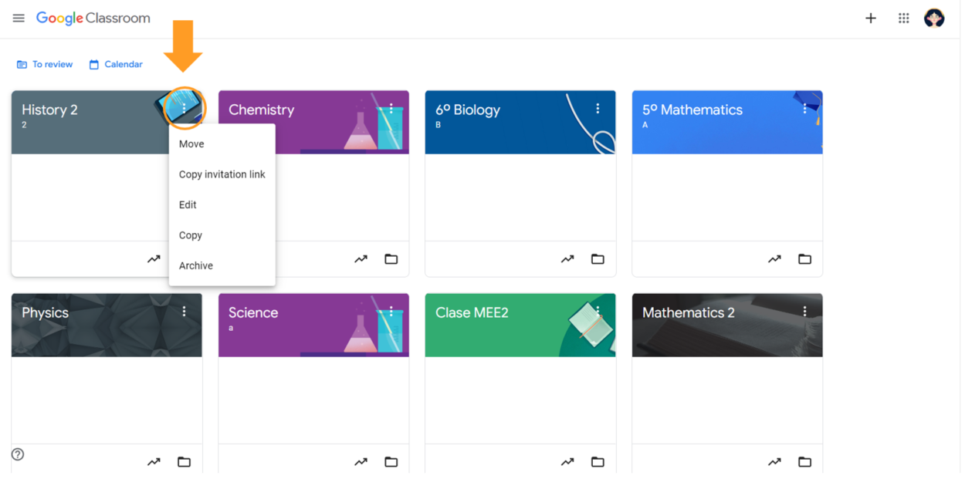Select Move from the class menu
Image resolution: width=965 pixels, height=479 pixels.
(191, 144)
